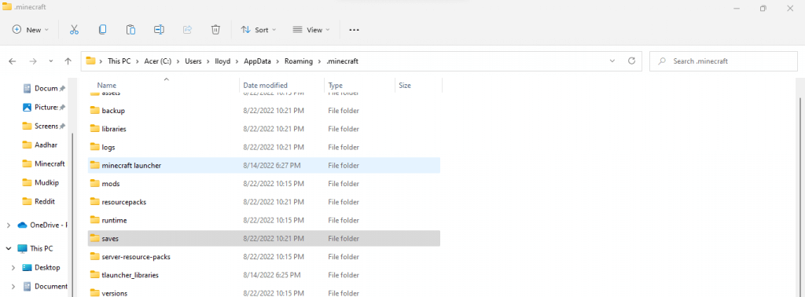The width and height of the screenshot is (805, 297).
Task: Expand the OneDrive tree node
Action: [x=8, y=225]
